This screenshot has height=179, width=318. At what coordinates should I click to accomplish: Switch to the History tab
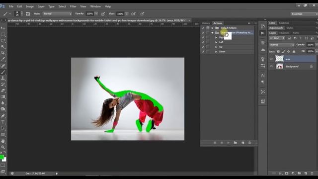click(206, 23)
